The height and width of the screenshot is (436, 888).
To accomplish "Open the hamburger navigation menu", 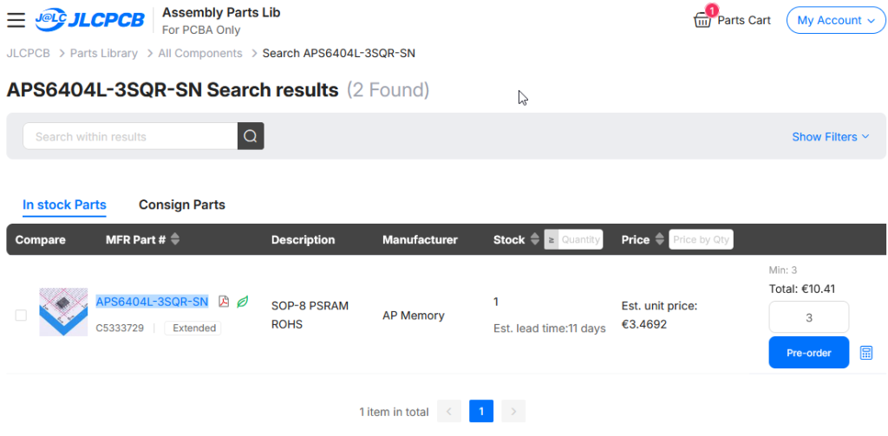I will click(x=16, y=20).
